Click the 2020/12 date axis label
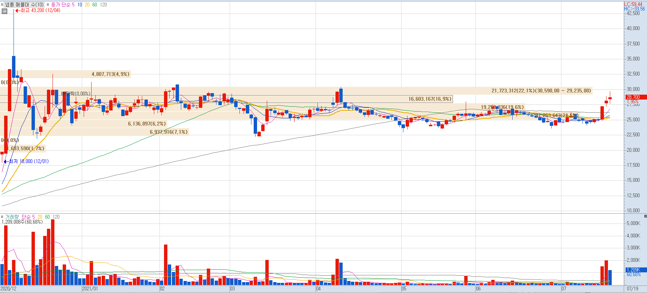 tap(8, 288)
